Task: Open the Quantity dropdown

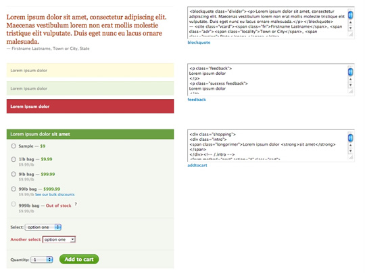Action: click(x=42, y=260)
